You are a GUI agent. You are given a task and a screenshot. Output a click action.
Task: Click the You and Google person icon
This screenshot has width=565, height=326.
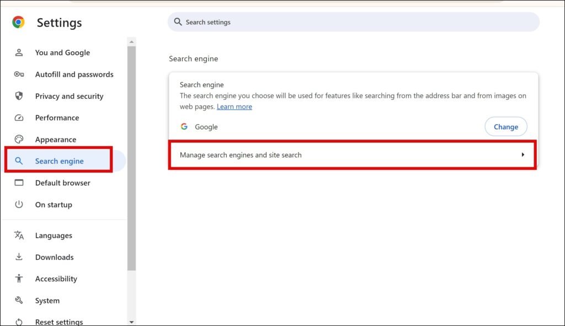coord(19,52)
